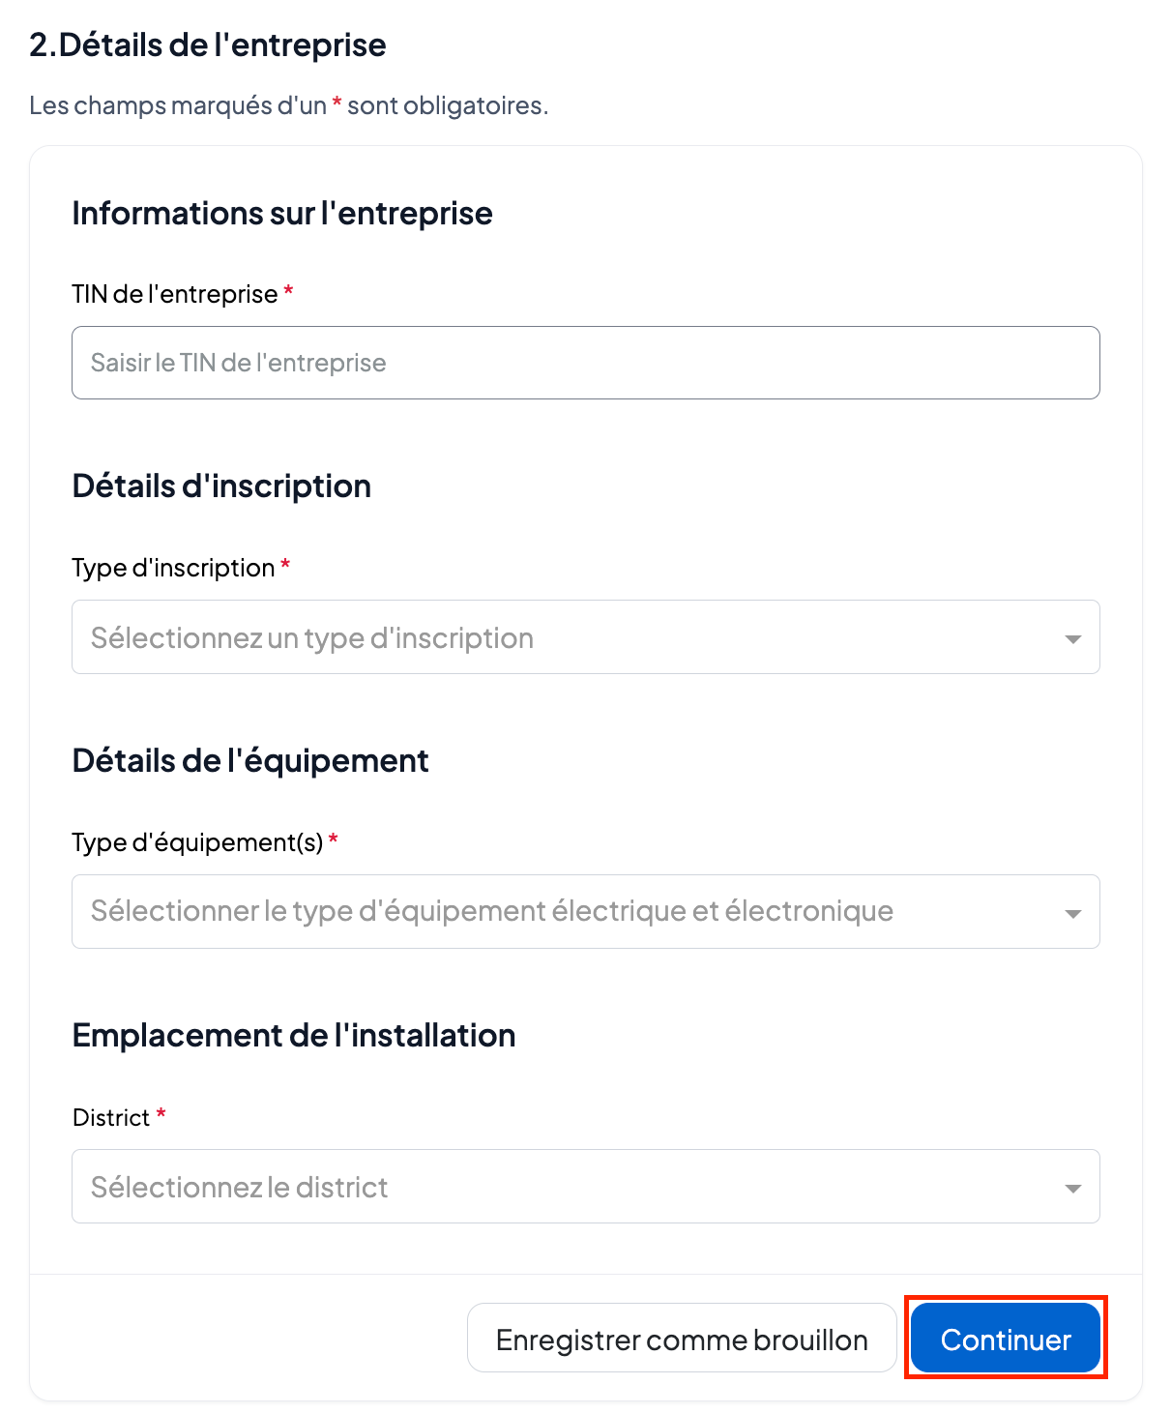Click the "Détails de l'équipement" section heading

coord(250,760)
